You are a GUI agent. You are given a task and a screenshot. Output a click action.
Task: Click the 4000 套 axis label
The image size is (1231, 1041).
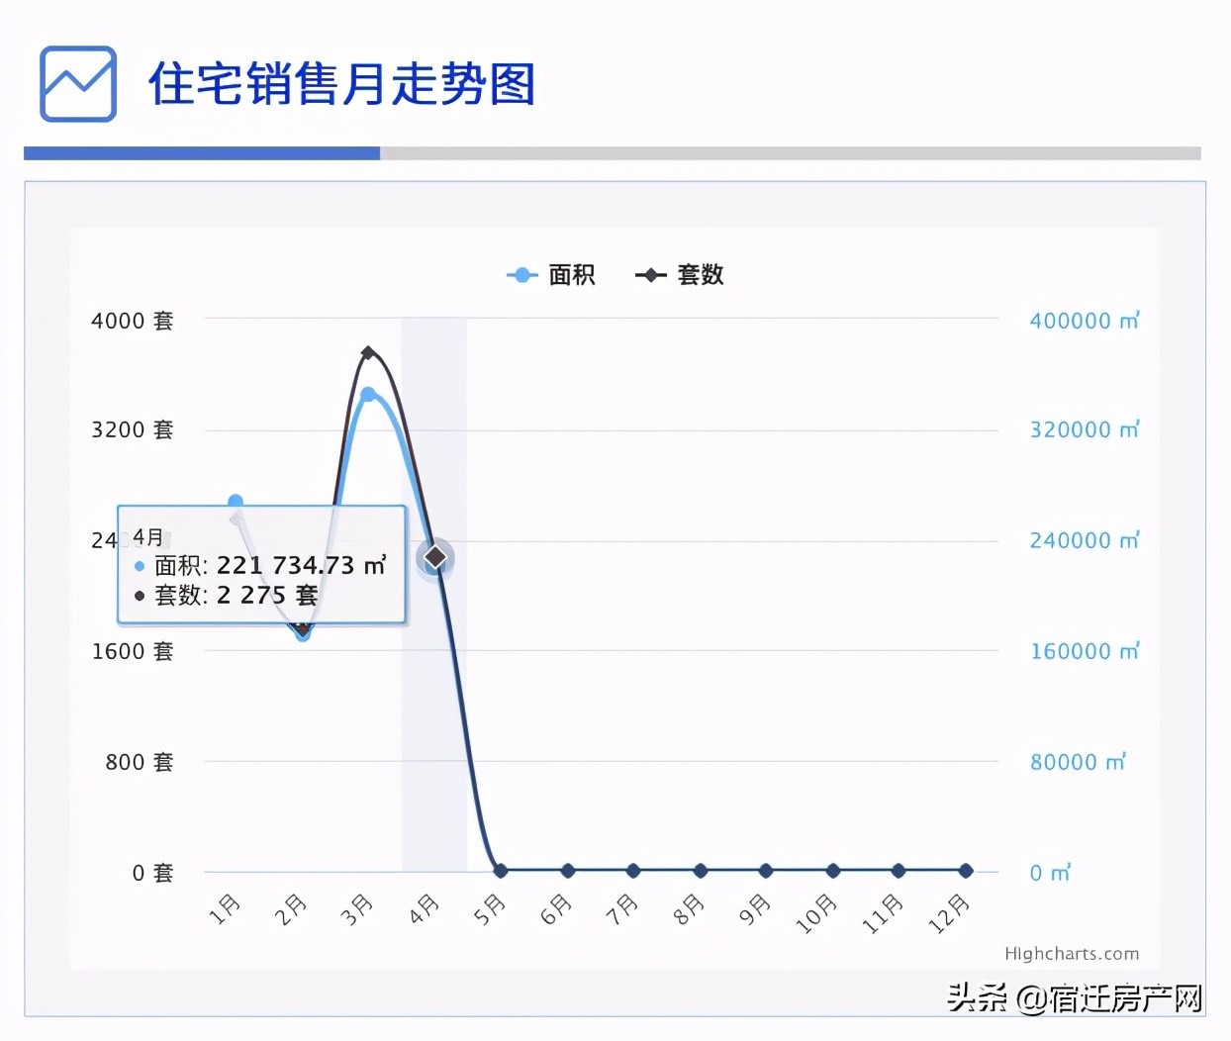[x=132, y=321]
